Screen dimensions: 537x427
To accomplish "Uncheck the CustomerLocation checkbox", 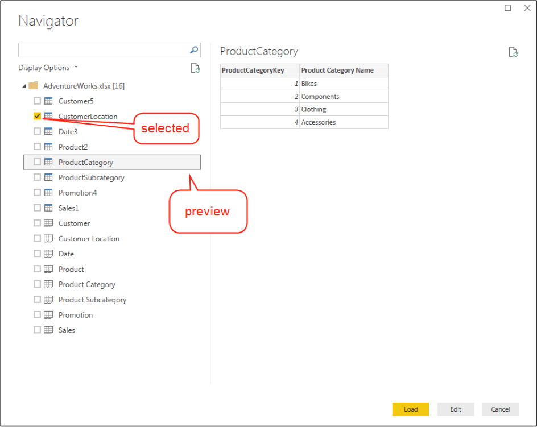I will 37,116.
